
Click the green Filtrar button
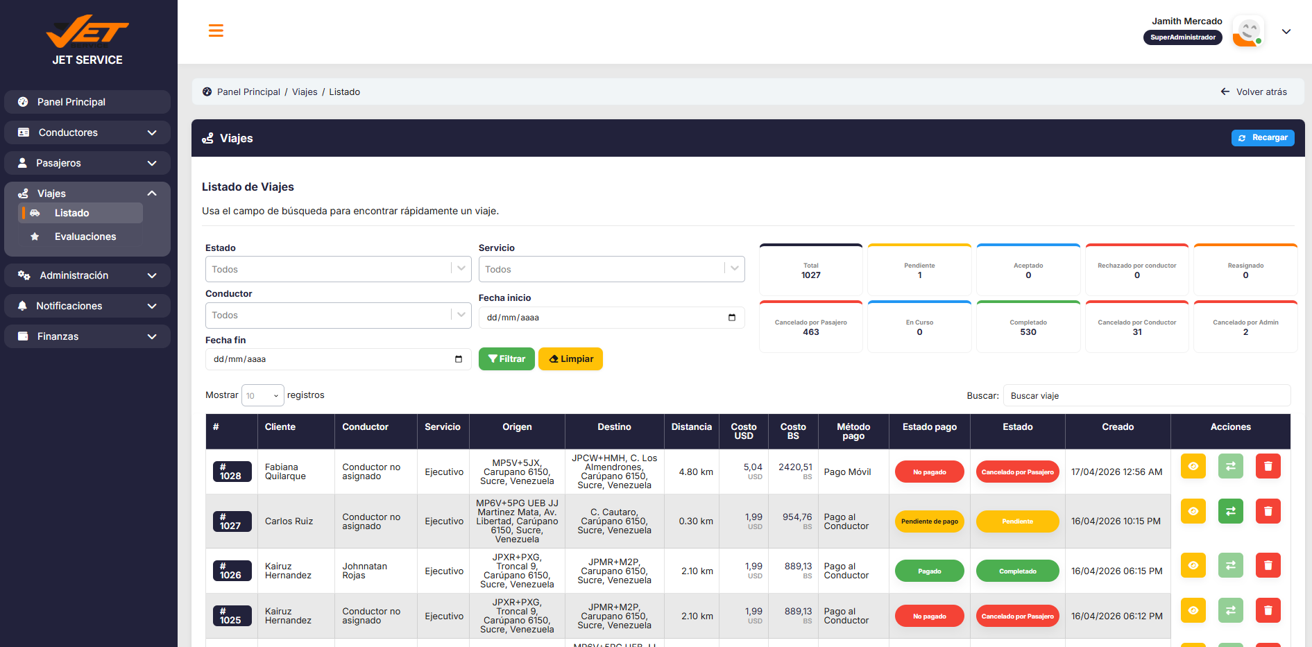click(x=506, y=359)
